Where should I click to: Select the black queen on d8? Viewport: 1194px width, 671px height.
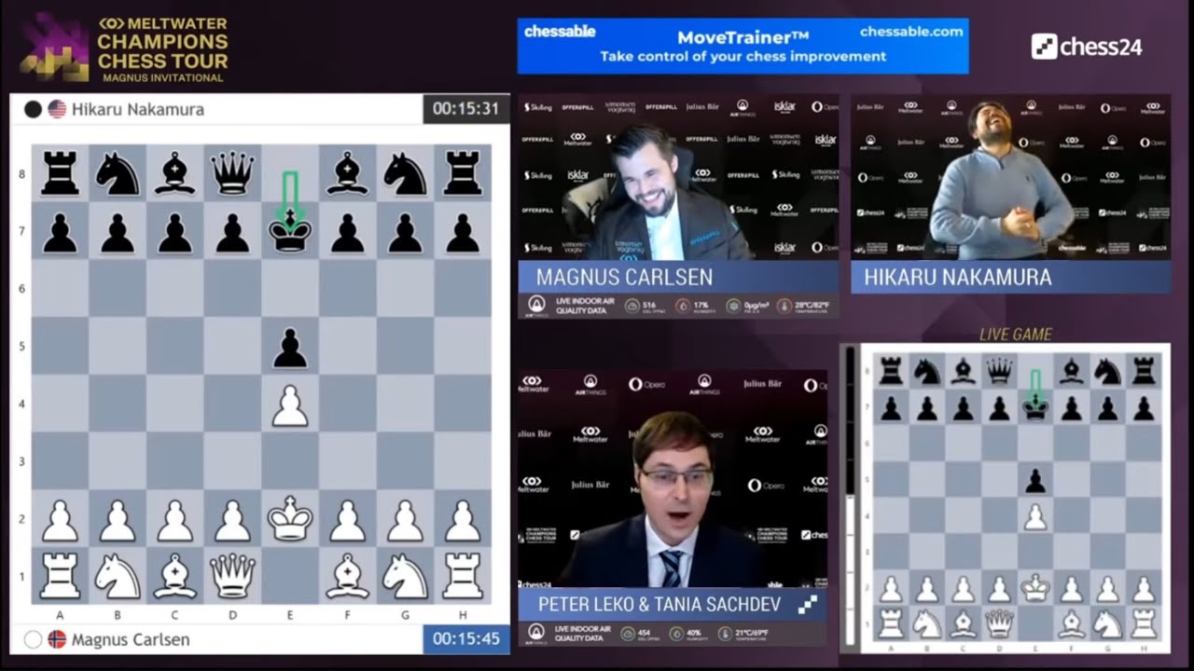tap(232, 174)
